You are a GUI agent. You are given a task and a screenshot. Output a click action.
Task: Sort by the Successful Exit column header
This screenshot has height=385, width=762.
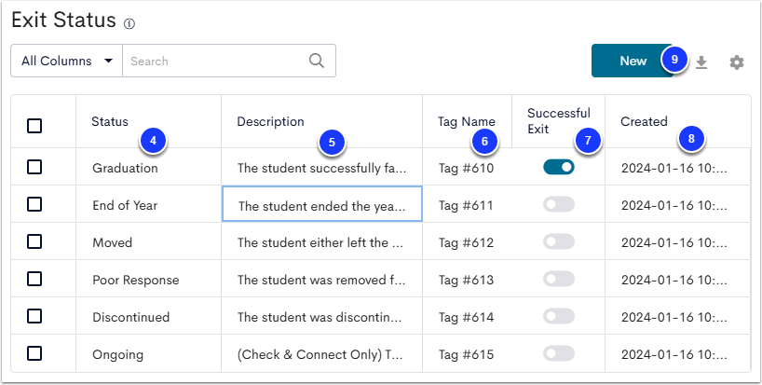pyautogui.click(x=559, y=121)
